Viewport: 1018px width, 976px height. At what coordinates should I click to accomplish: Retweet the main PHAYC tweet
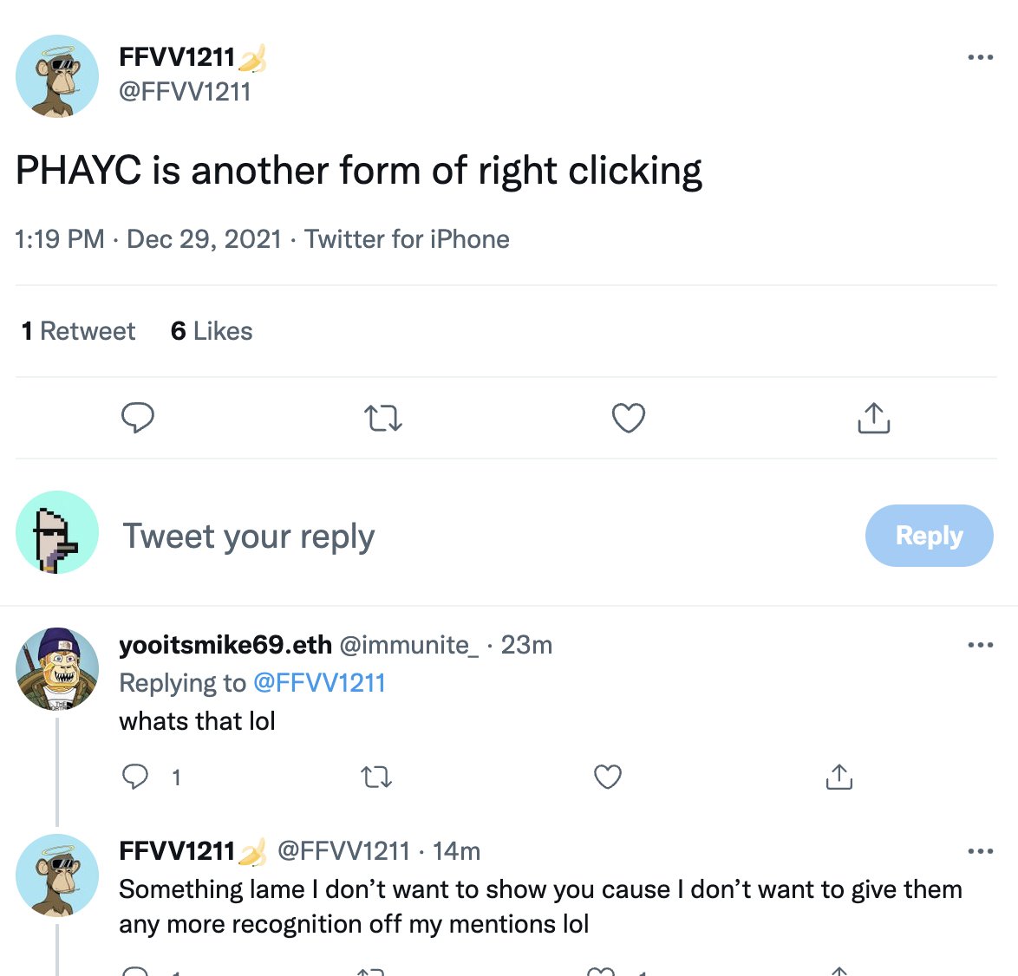click(x=382, y=419)
